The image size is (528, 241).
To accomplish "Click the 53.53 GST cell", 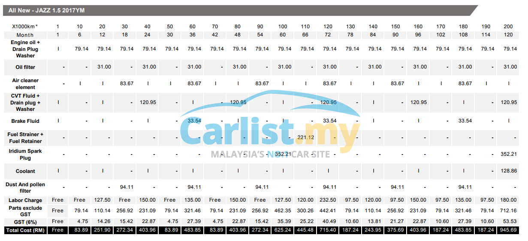I will [x=510, y=221].
